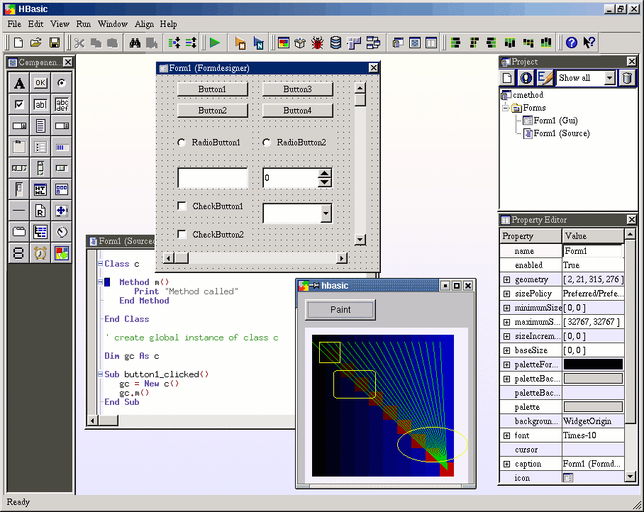Click the trash can in Project panel
Image resolution: width=644 pixels, height=512 pixels.
627,78
